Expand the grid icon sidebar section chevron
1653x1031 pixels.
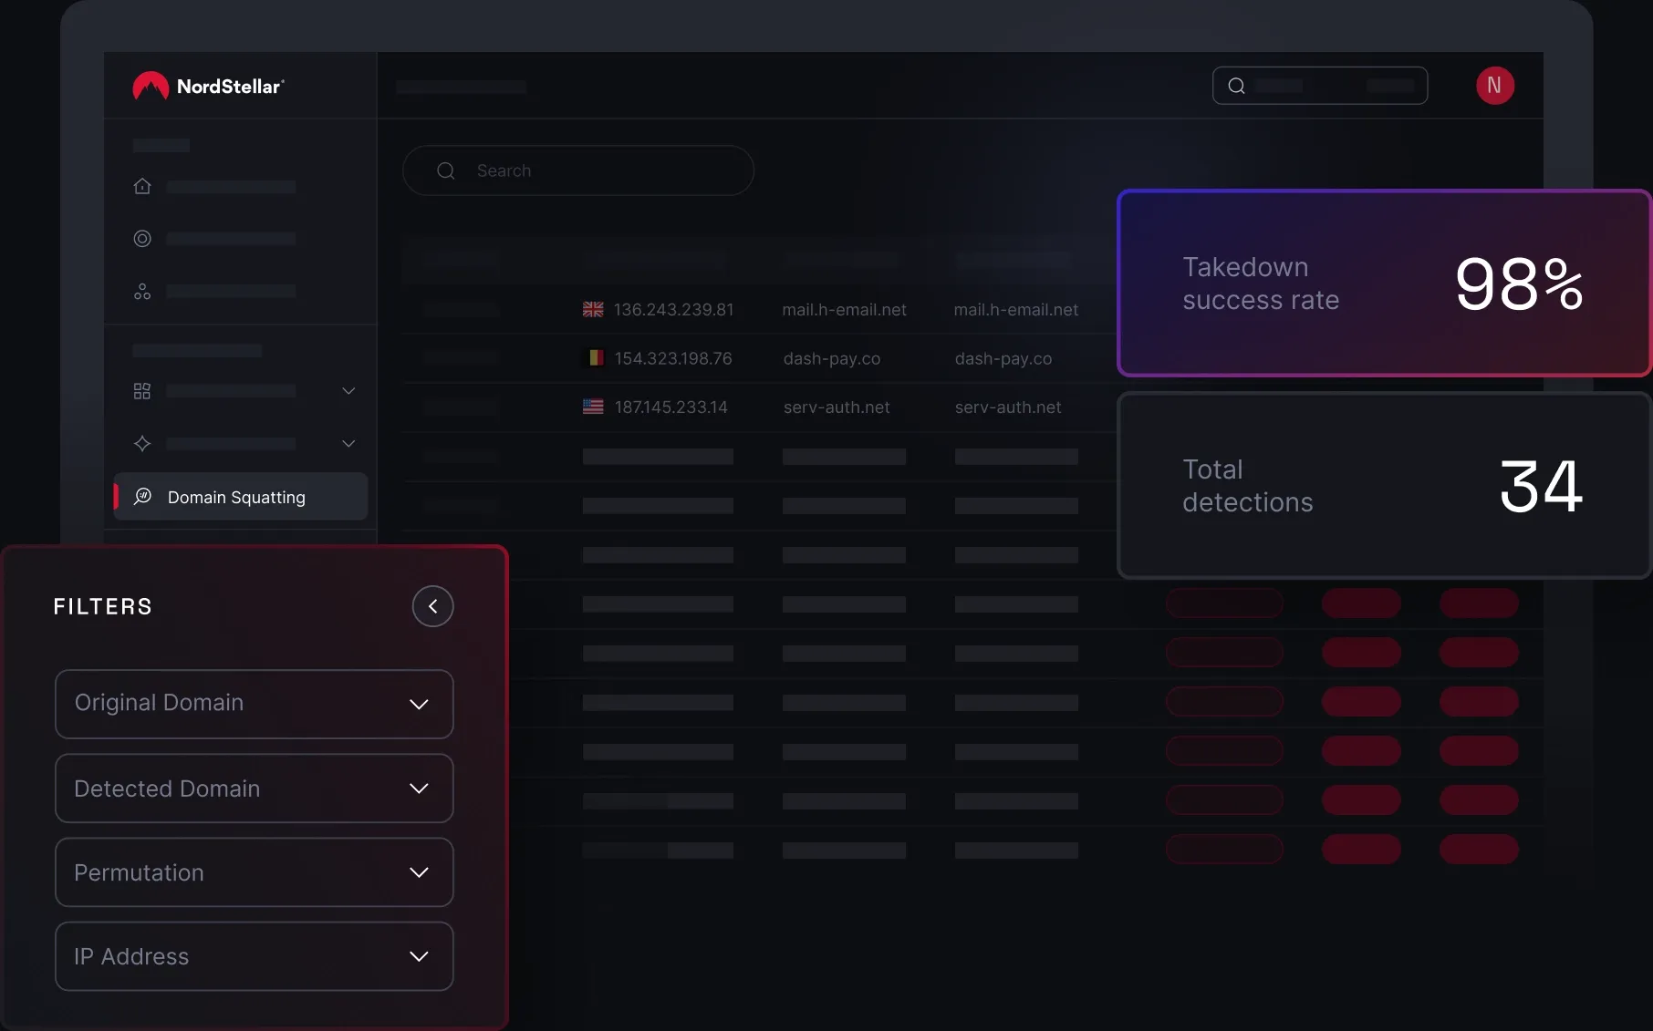coord(348,391)
